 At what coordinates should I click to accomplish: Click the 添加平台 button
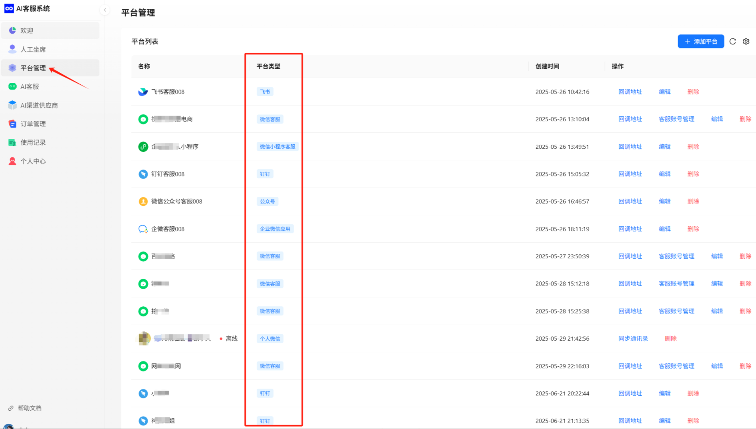pyautogui.click(x=700, y=41)
